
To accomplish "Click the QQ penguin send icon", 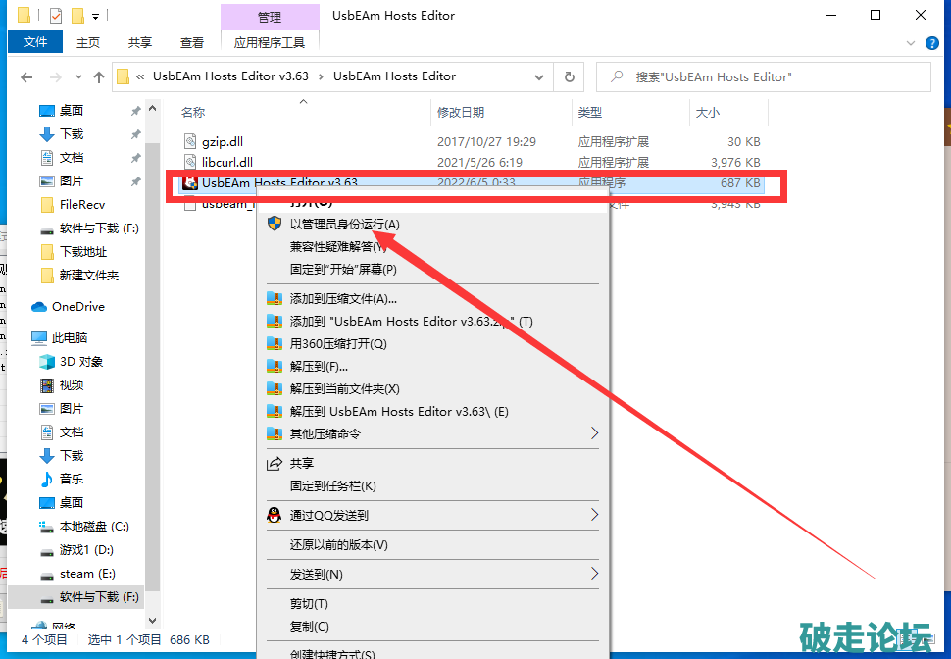I will coord(275,515).
